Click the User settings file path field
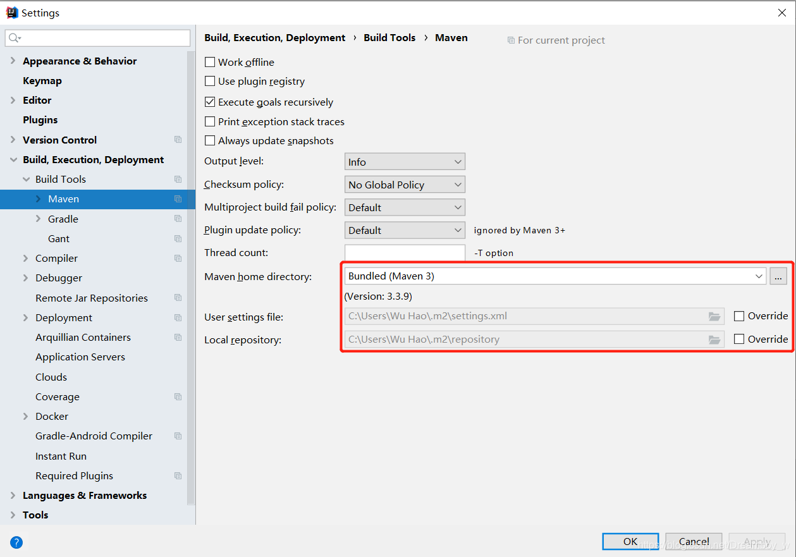This screenshot has height=557, width=796. point(534,317)
